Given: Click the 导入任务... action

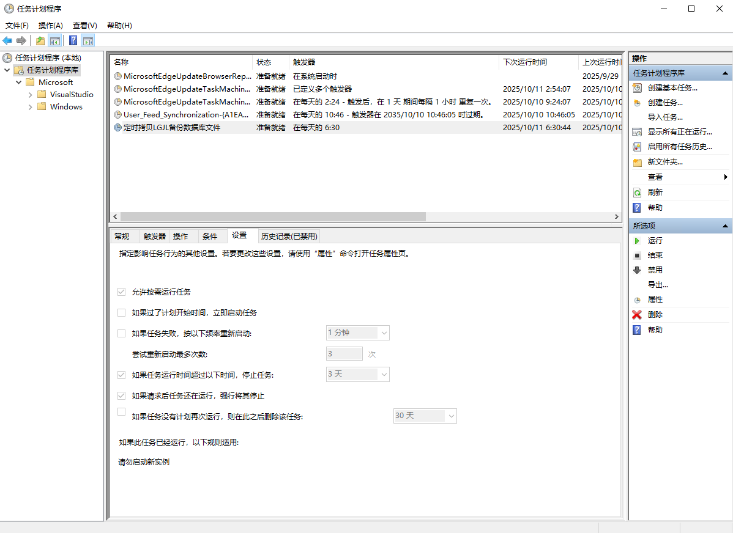Looking at the screenshot, I should click(x=664, y=117).
